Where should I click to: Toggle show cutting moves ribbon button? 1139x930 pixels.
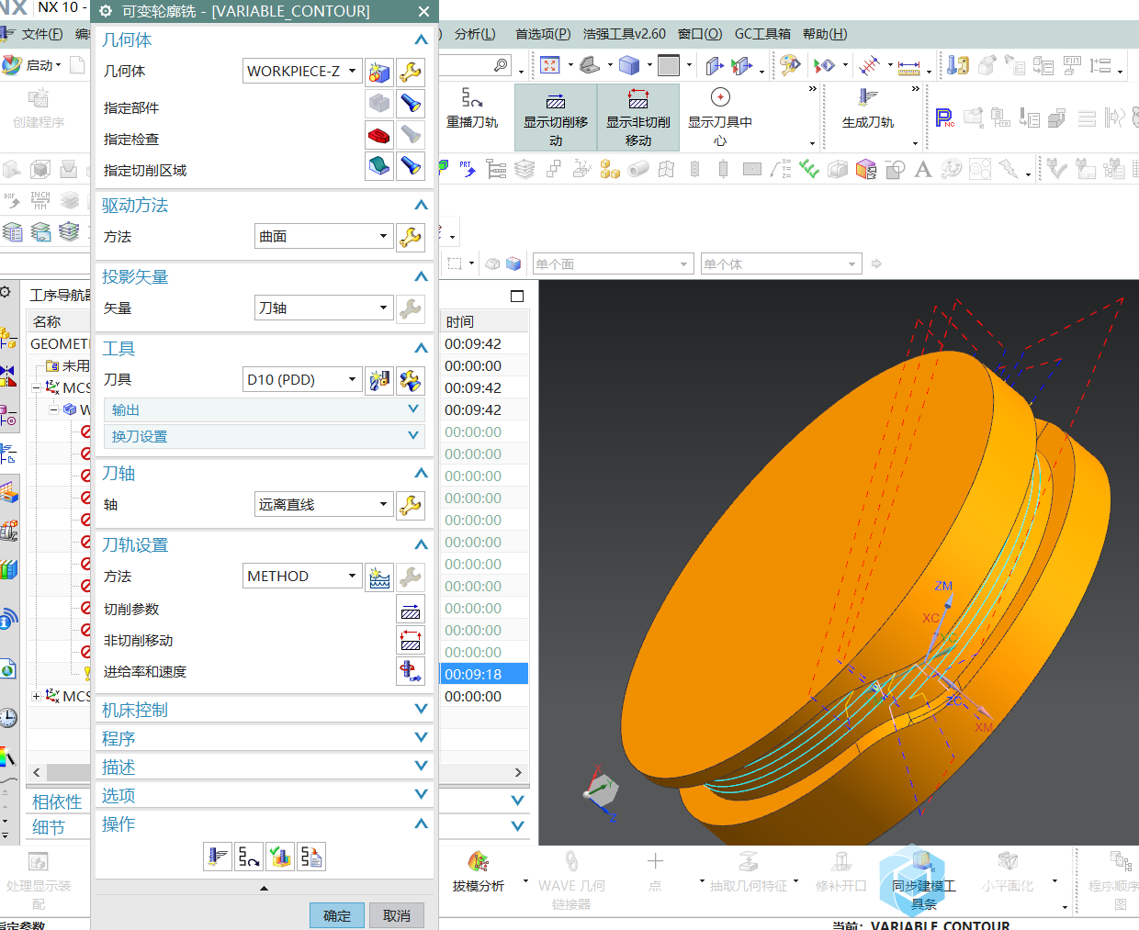coord(556,118)
